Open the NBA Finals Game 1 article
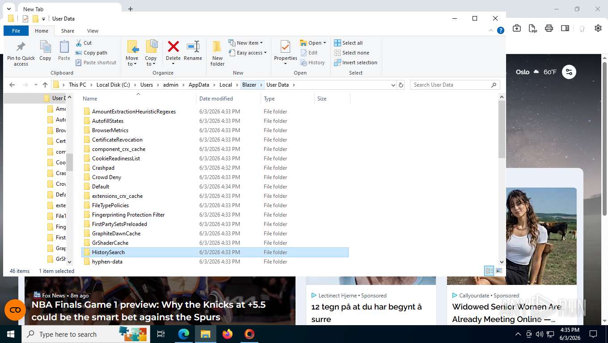 click(x=148, y=311)
